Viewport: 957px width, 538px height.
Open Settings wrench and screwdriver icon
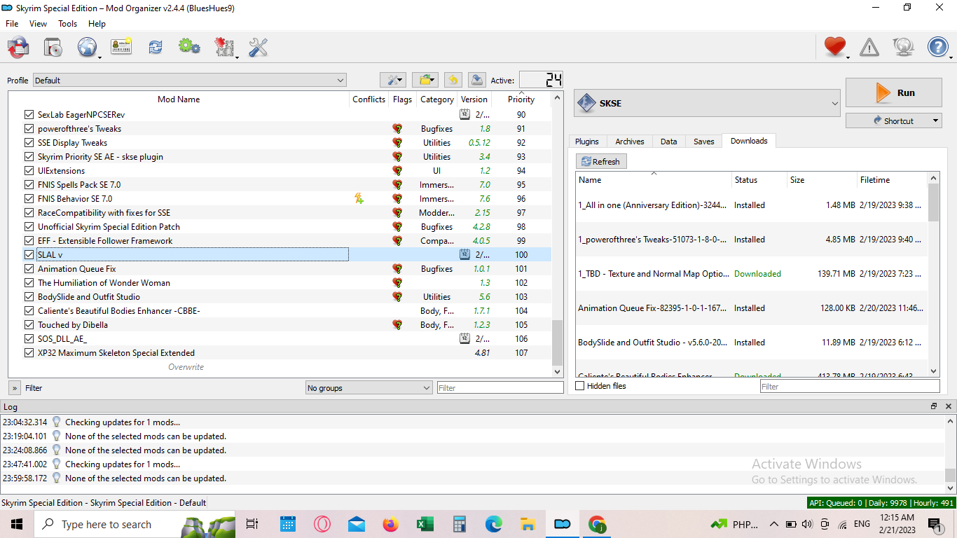click(x=258, y=47)
